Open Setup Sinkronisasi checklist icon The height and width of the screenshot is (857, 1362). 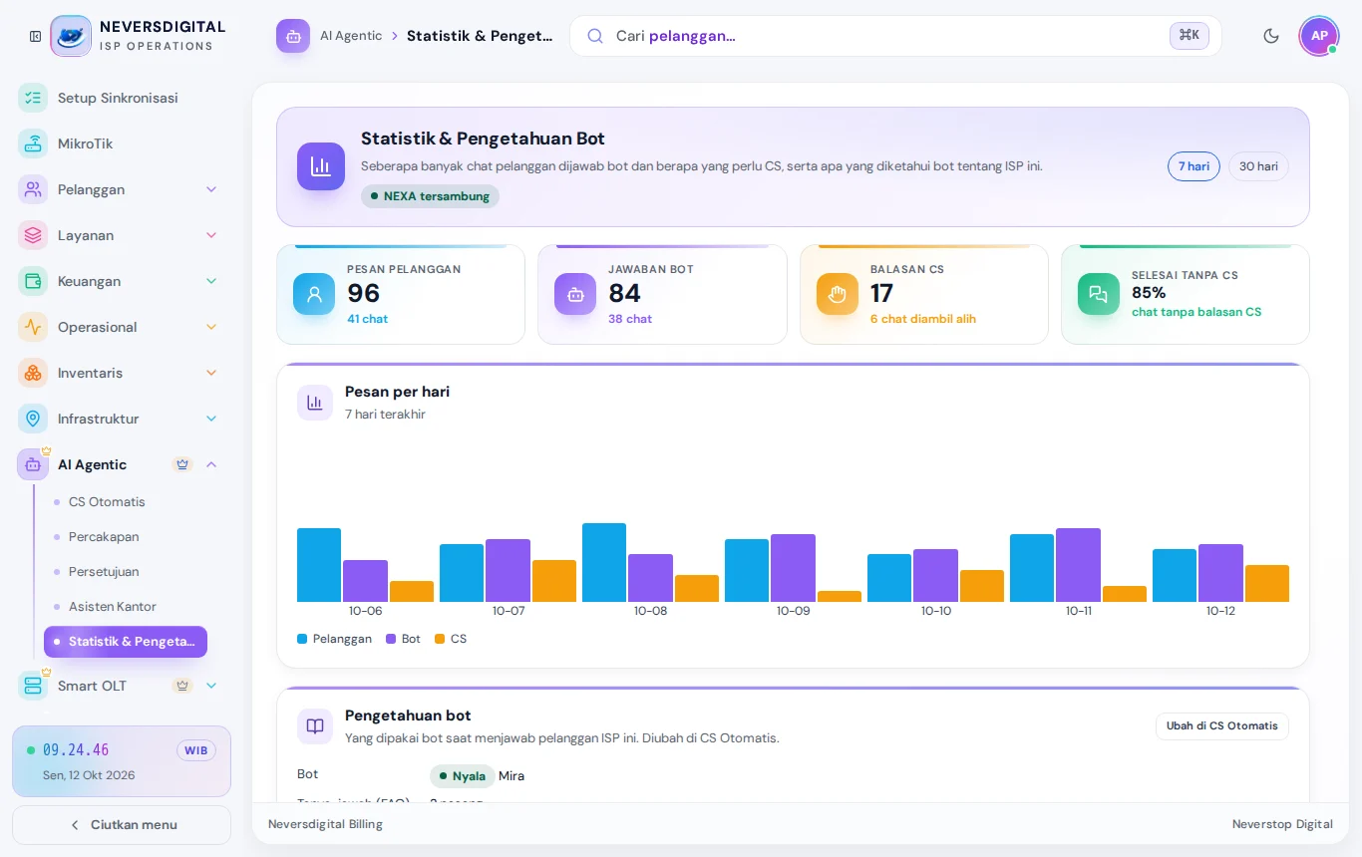tap(33, 98)
